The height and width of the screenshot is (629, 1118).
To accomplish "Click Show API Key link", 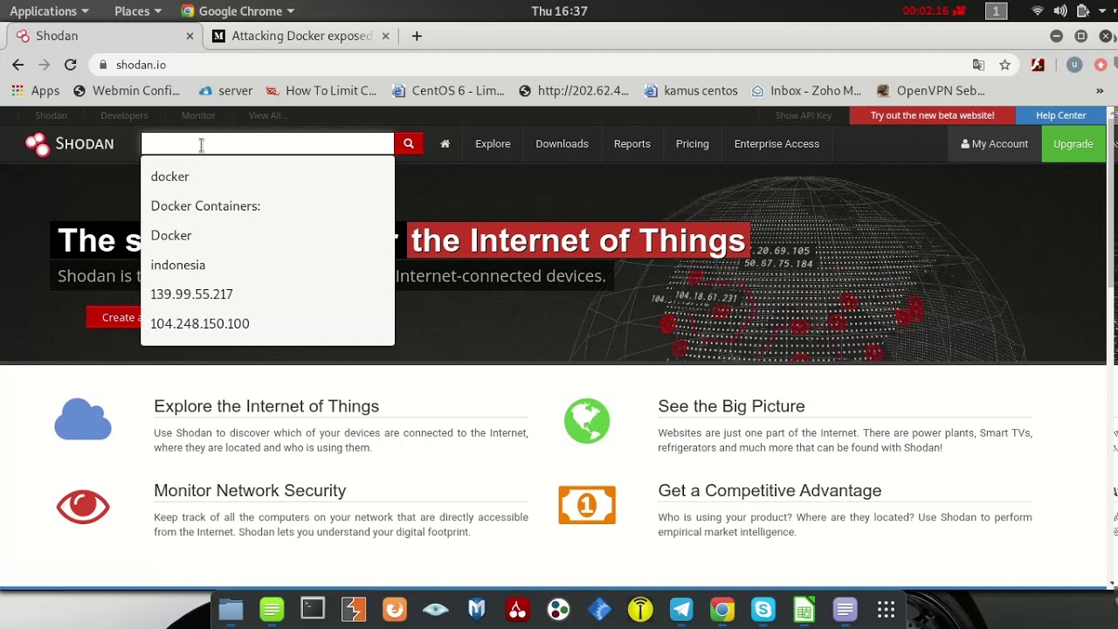I will pyautogui.click(x=804, y=115).
